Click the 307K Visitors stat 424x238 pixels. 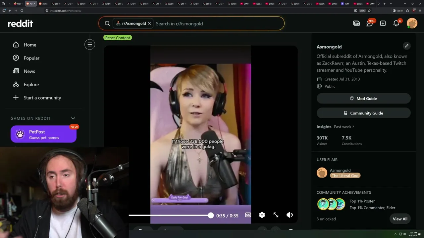click(x=322, y=140)
